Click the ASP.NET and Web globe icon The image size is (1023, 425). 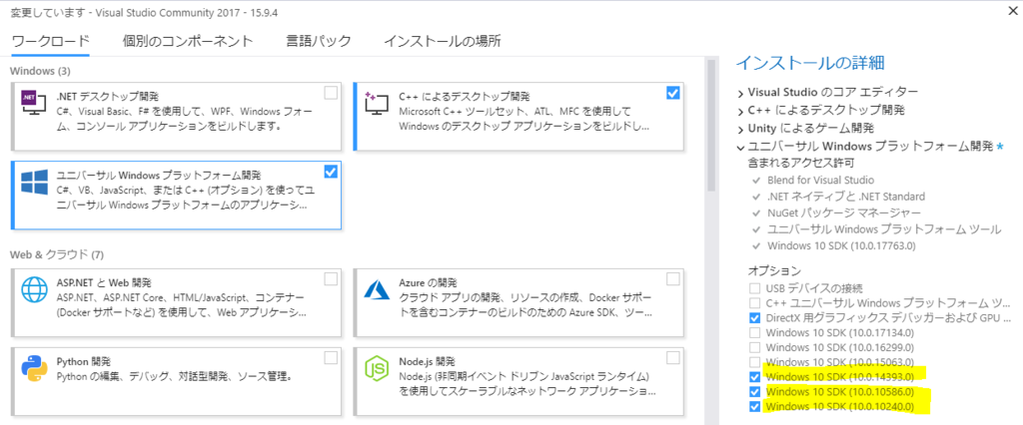(x=35, y=290)
